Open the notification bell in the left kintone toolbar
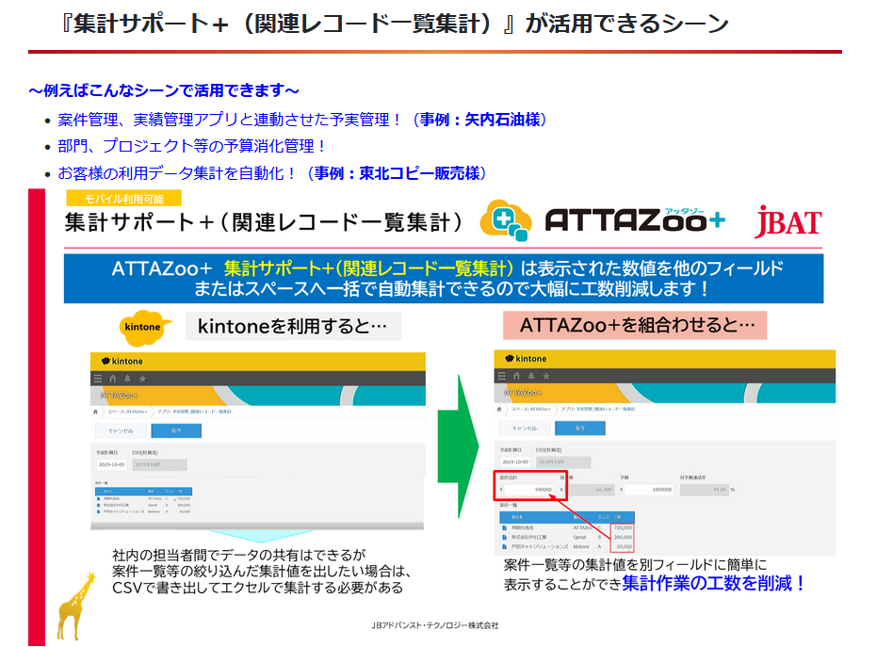Image resolution: width=893 pixels, height=647 pixels. [x=127, y=379]
